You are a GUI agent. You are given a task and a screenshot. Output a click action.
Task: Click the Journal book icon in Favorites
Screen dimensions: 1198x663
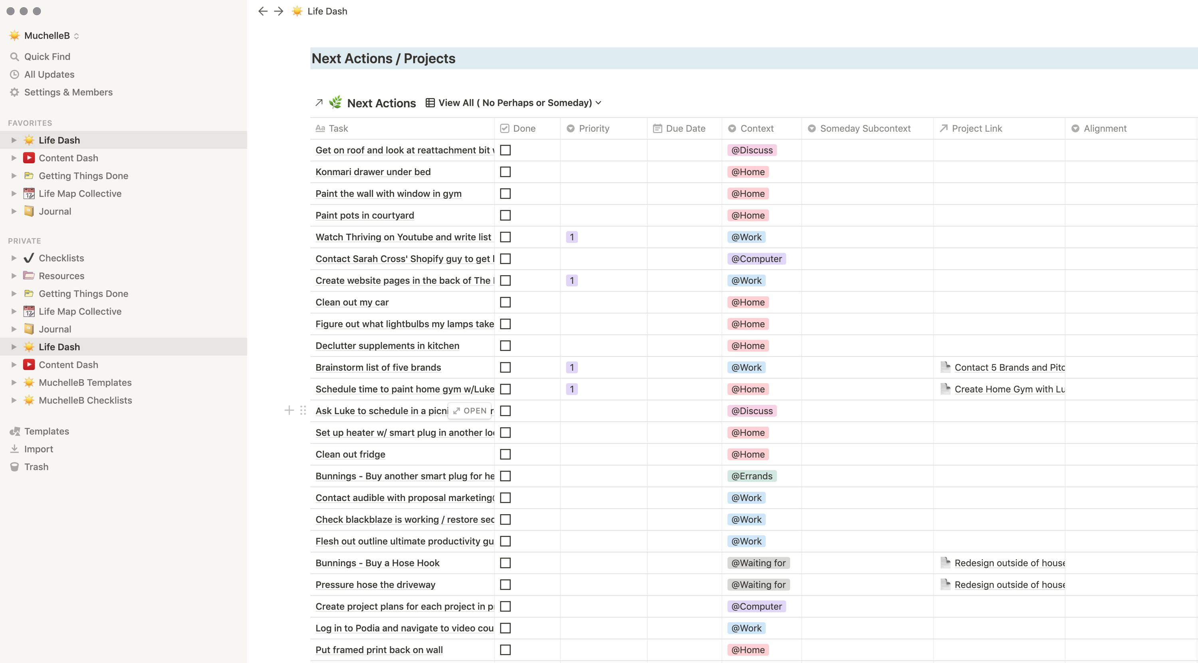[29, 211]
